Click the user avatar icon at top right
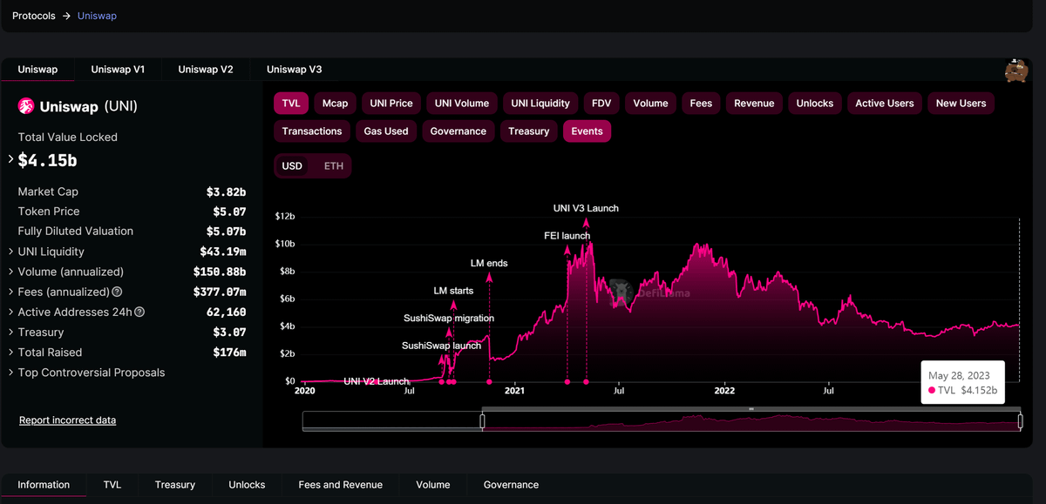The width and height of the screenshot is (1046, 504). [x=1015, y=71]
